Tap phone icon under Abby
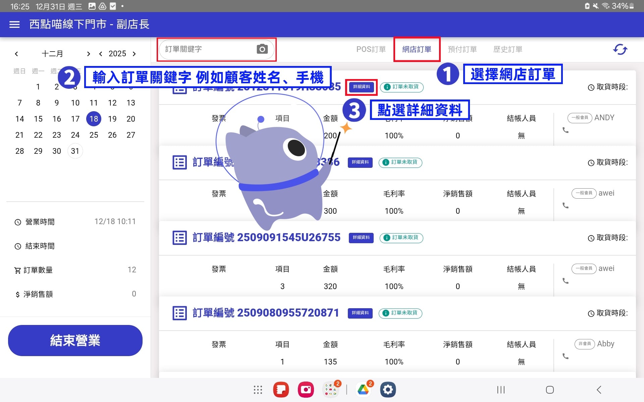 pyautogui.click(x=566, y=356)
